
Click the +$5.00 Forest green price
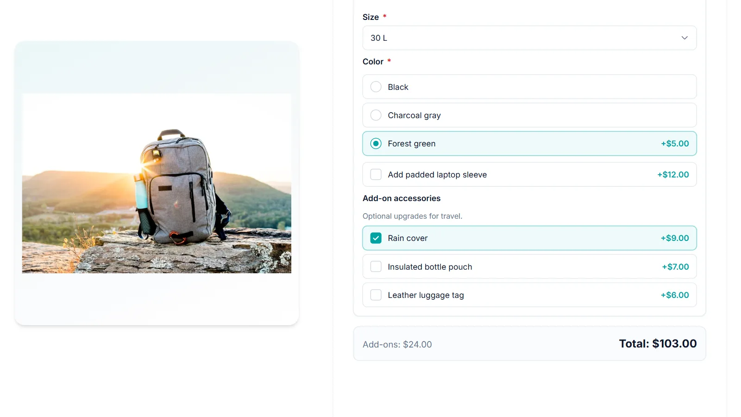(x=675, y=144)
